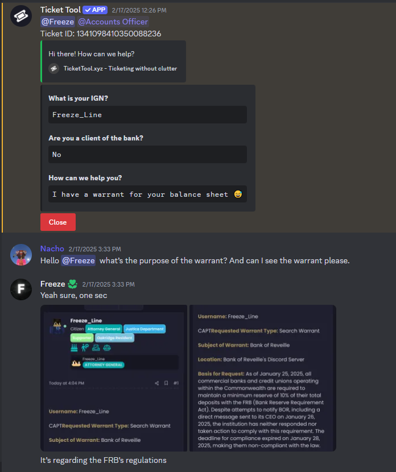396x472 pixels.
Task: Click the Ticket Tool bot avatar
Action: coord(21,16)
